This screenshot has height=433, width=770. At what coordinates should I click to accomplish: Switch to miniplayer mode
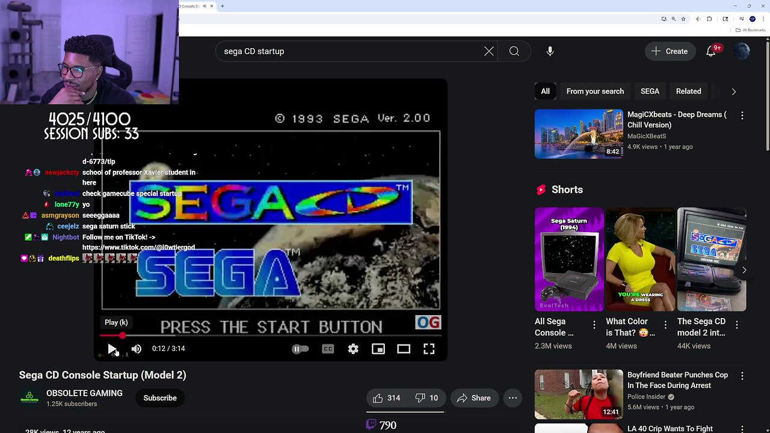click(x=378, y=349)
